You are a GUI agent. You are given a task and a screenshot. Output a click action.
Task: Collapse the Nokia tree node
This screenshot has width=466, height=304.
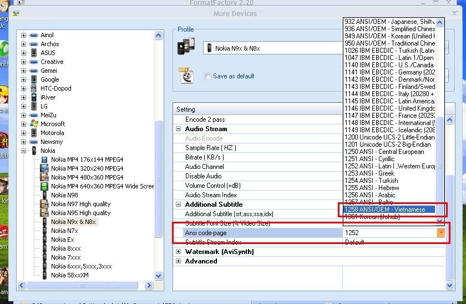pos(23,151)
